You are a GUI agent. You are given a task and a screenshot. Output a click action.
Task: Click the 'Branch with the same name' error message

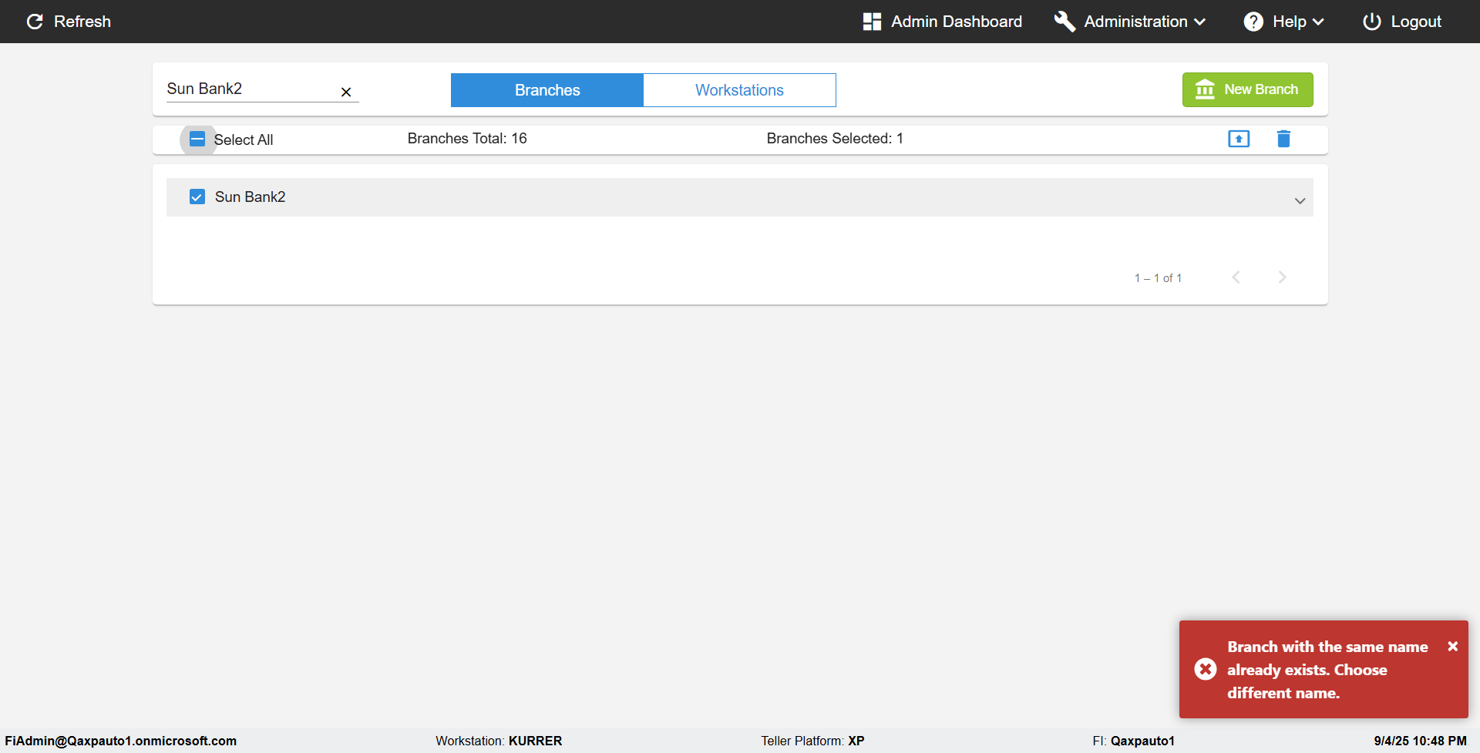click(x=1327, y=670)
